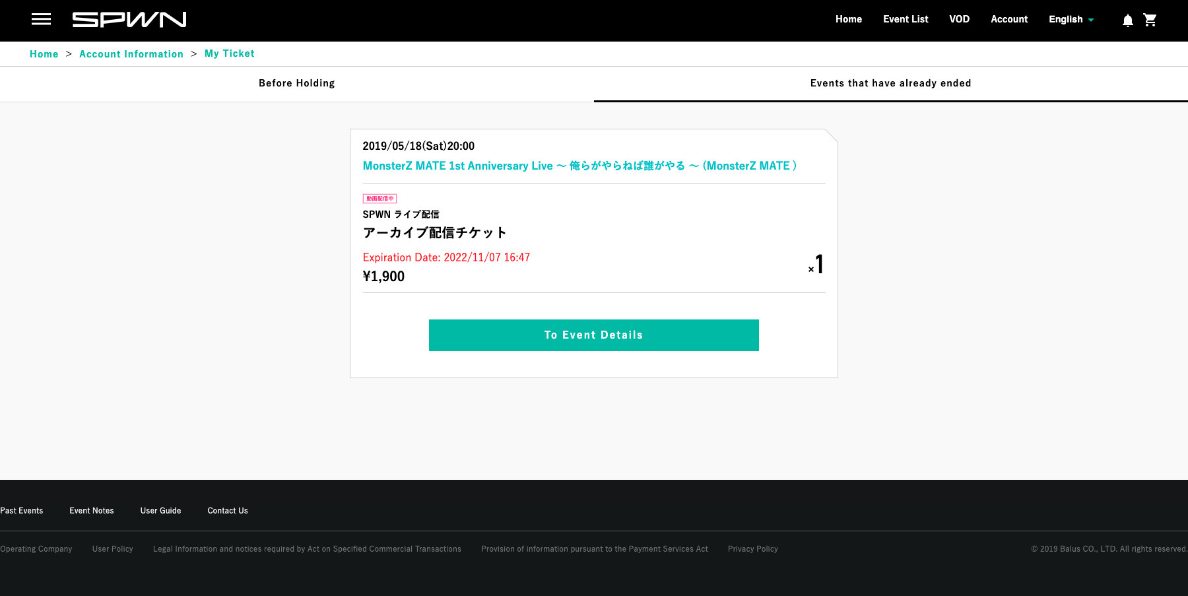Open Payment Services Act information link

(595, 549)
